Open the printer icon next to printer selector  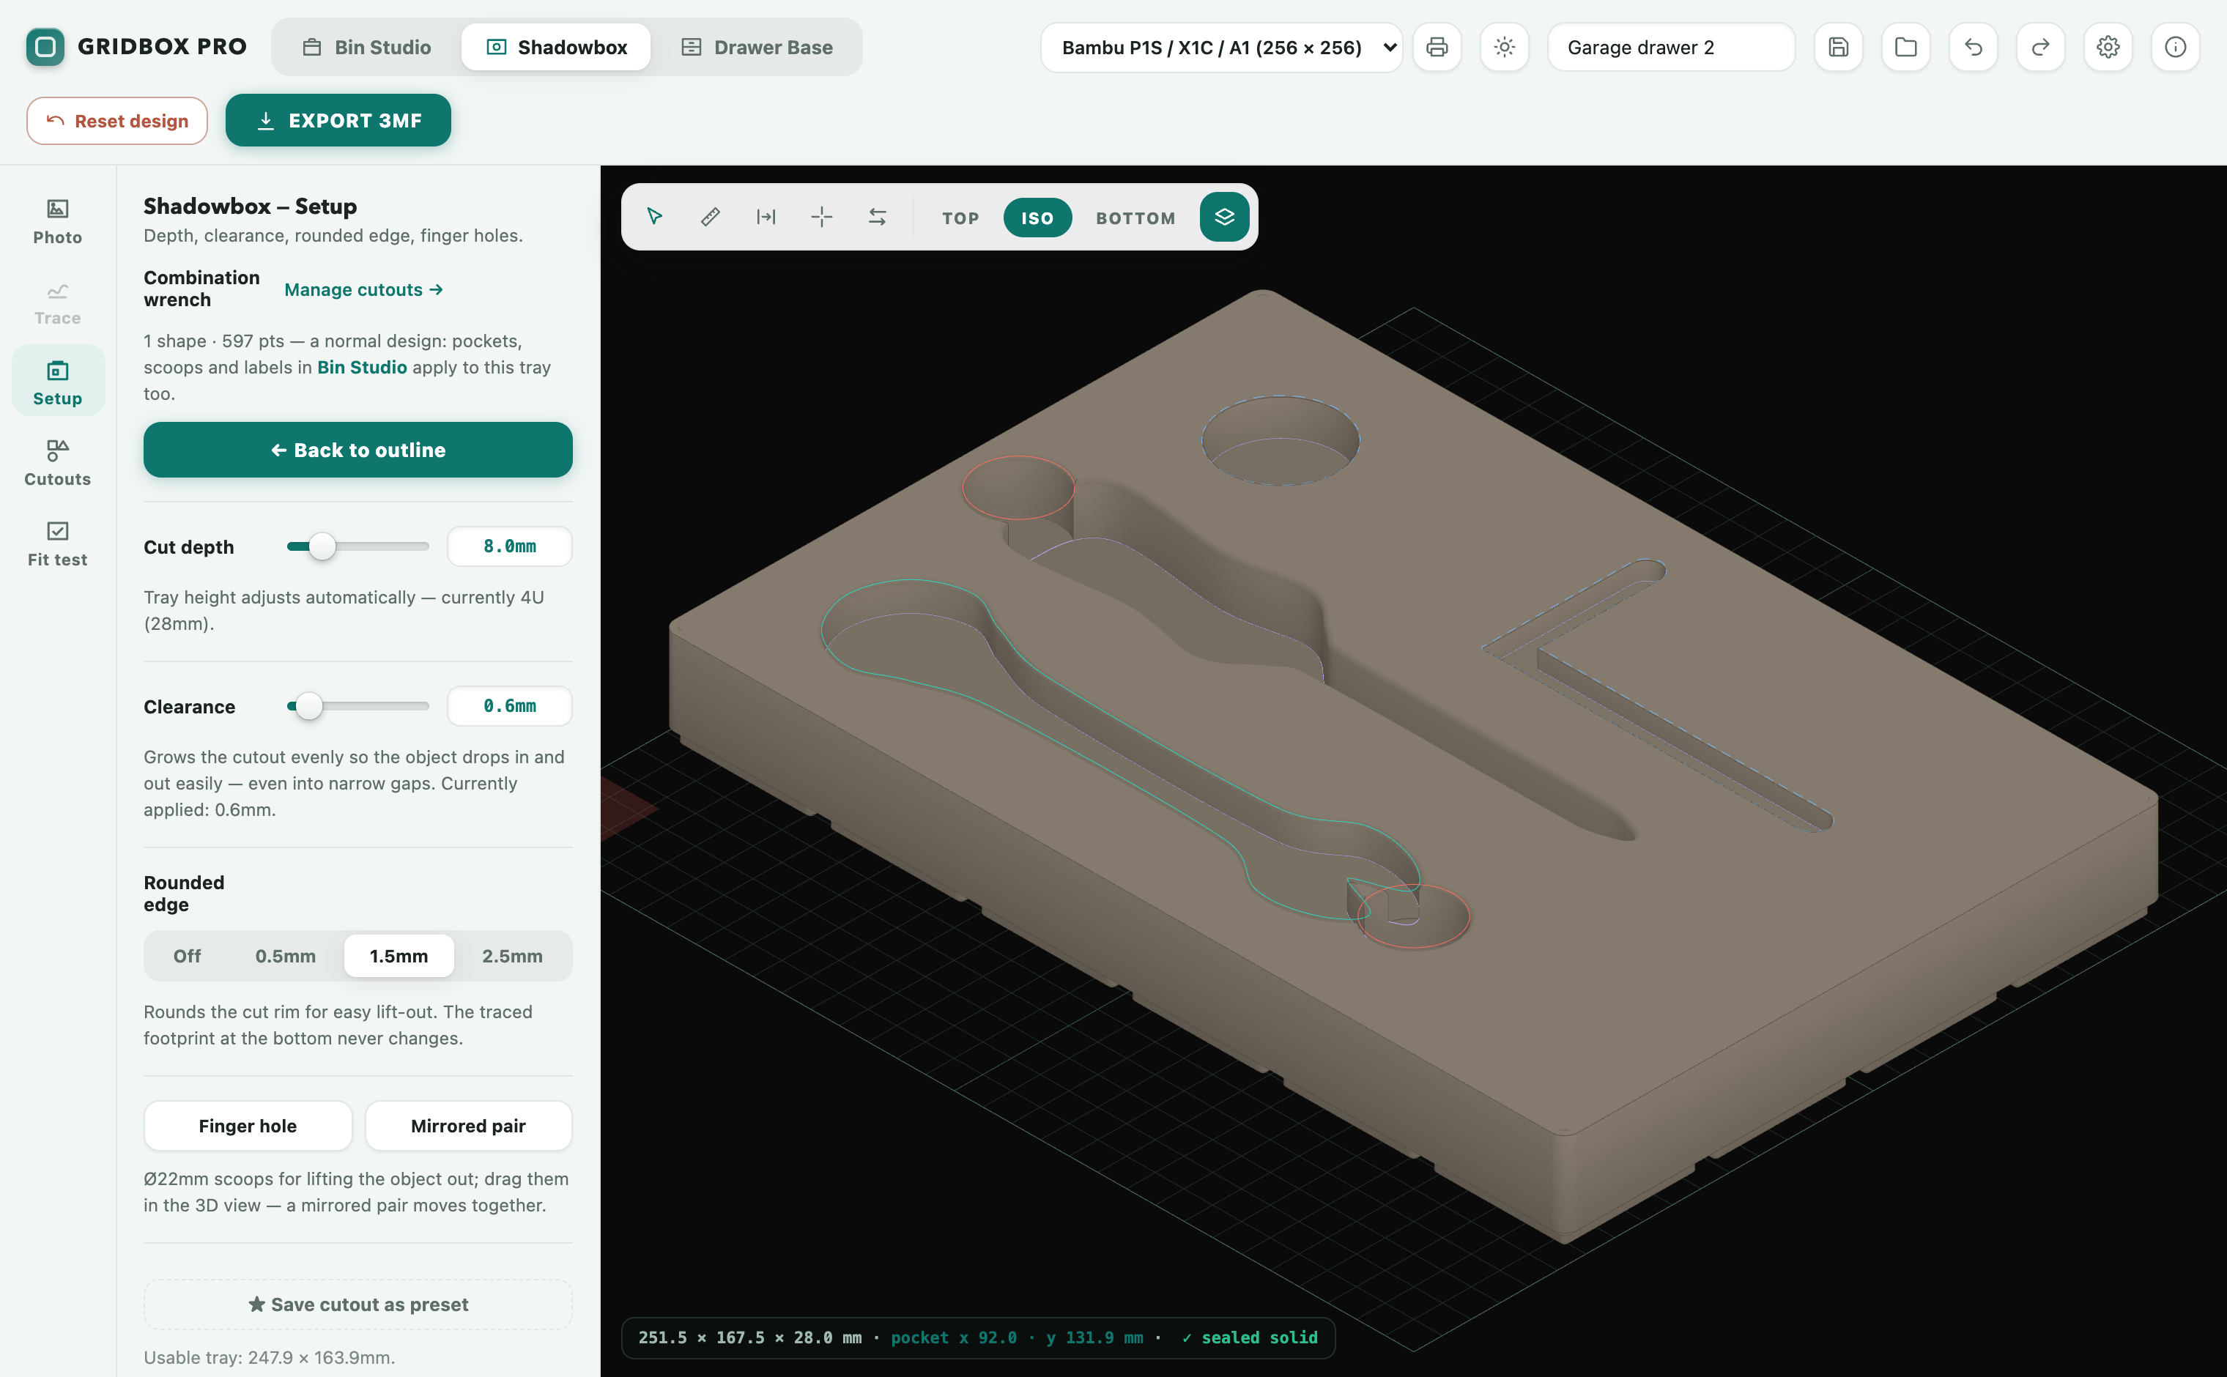pos(1437,48)
